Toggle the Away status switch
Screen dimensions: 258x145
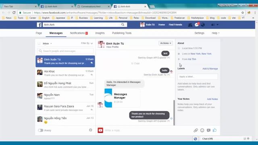point(40,130)
